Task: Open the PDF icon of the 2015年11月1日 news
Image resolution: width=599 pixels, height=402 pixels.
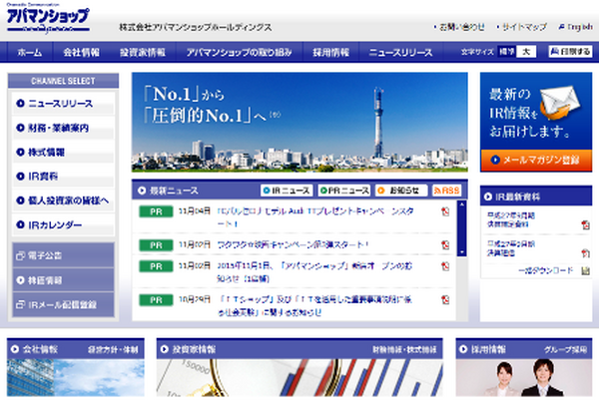Action: click(445, 266)
